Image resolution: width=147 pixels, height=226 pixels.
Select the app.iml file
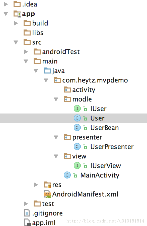(x=44, y=222)
